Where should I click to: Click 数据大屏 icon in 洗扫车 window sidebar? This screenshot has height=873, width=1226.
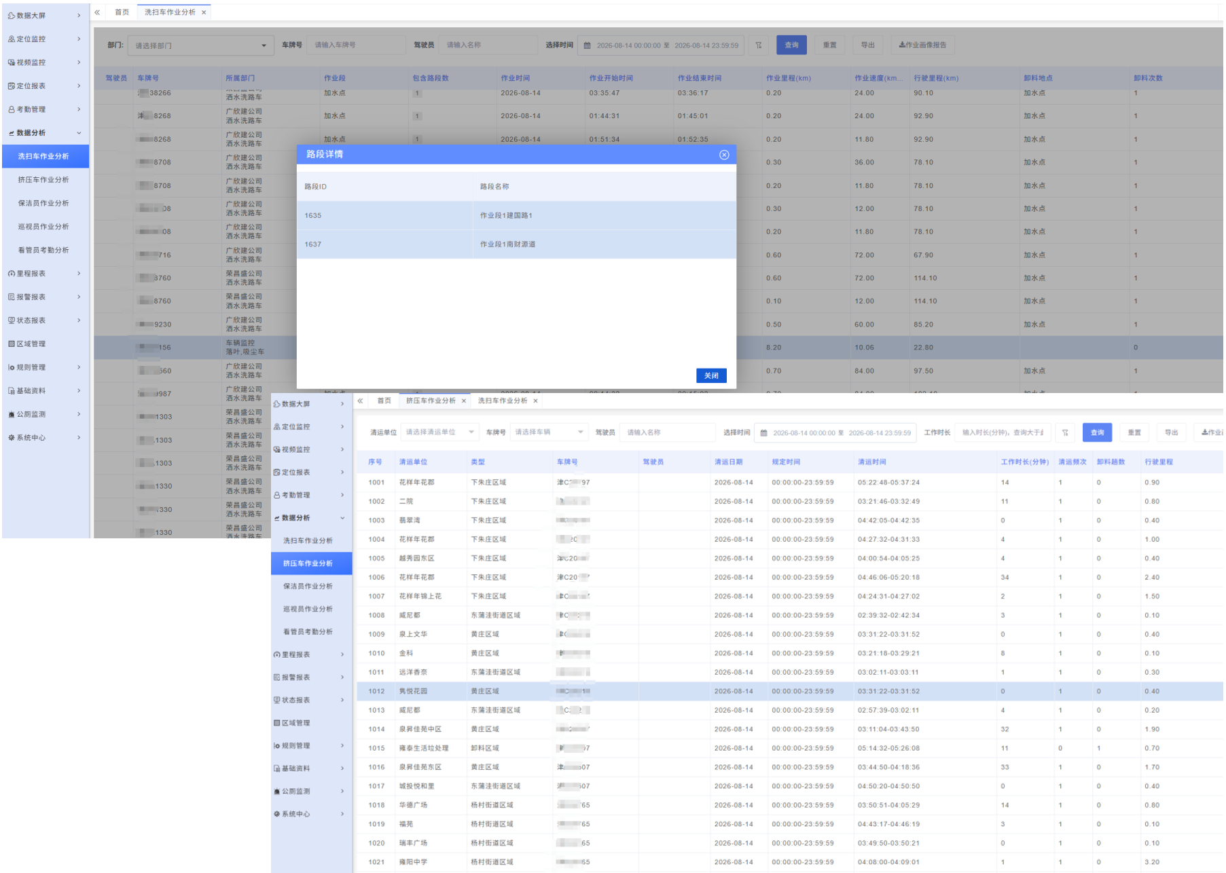pyautogui.click(x=12, y=16)
